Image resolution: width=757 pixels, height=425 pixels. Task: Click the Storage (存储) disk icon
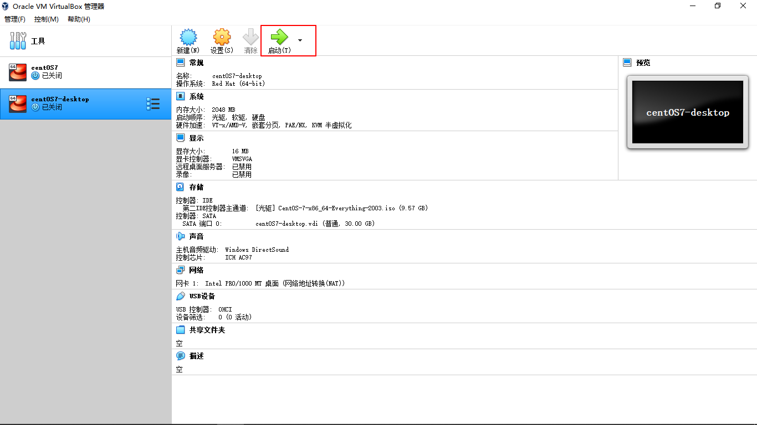[181, 187]
